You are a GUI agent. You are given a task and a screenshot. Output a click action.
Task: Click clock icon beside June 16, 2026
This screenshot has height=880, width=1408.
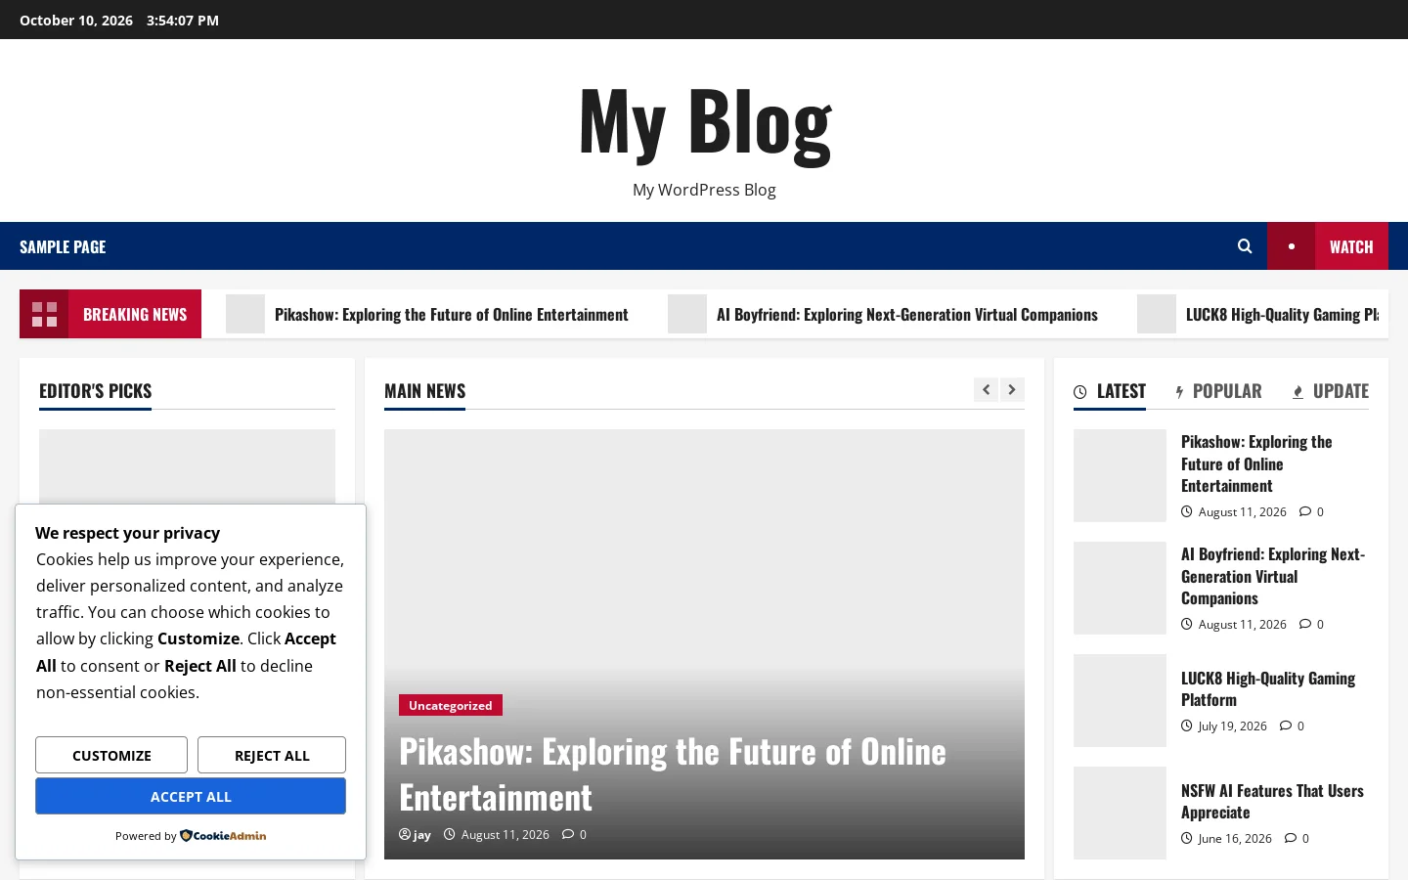point(1187,838)
